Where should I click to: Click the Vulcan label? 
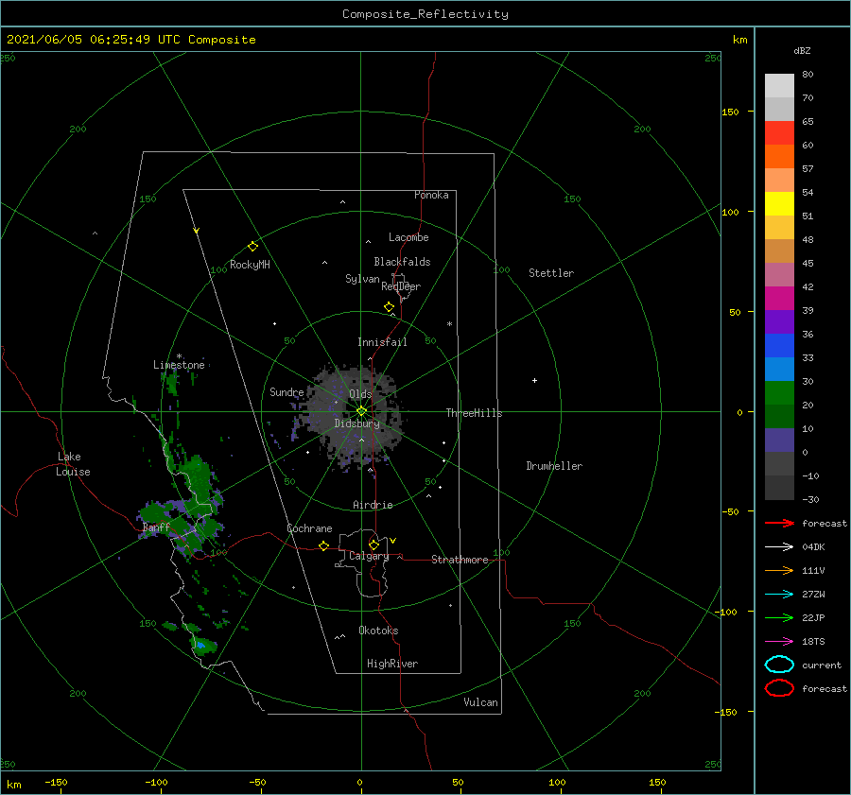pos(480,702)
